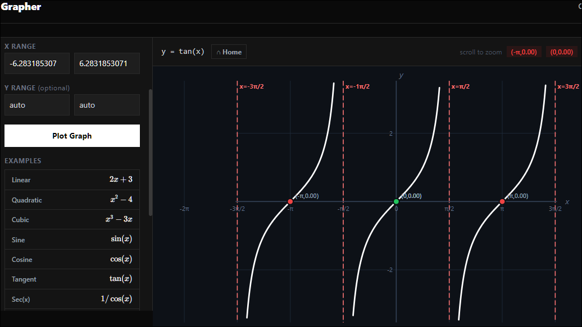This screenshot has width=582, height=327.
Task: Click the Home reset view button
Action: point(229,52)
